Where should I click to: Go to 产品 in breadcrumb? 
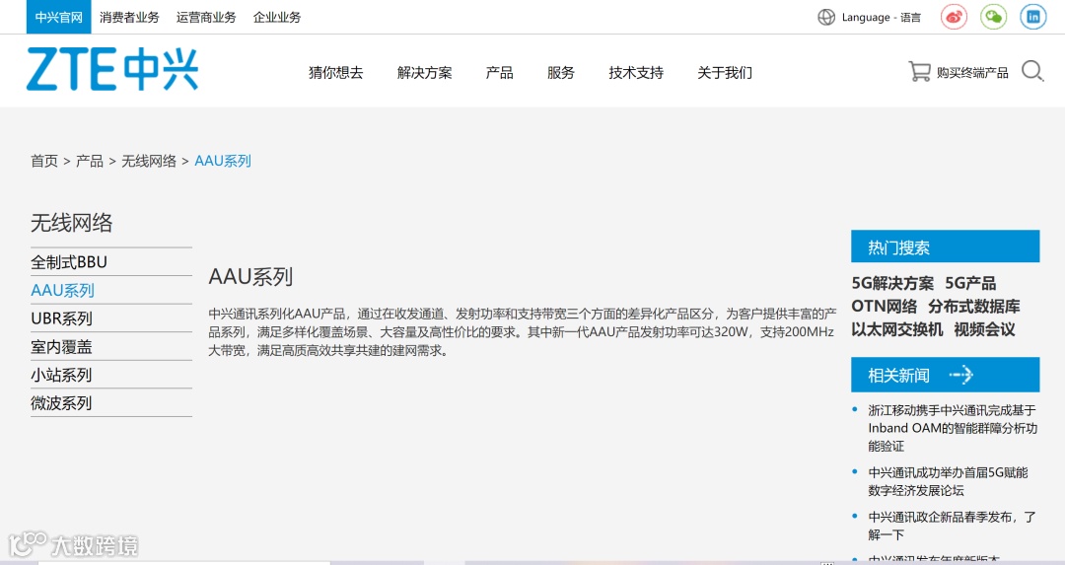tap(90, 161)
